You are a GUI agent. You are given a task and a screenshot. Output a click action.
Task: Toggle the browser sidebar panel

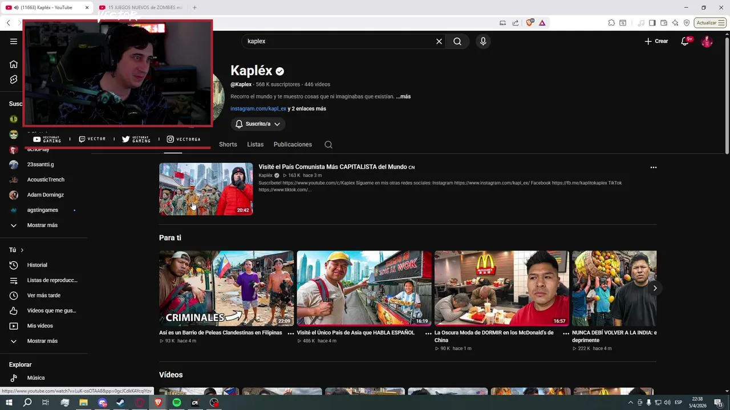(652, 23)
